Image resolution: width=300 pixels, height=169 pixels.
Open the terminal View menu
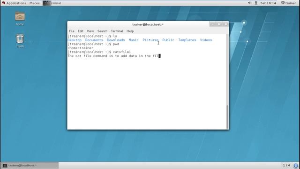tap(90, 31)
